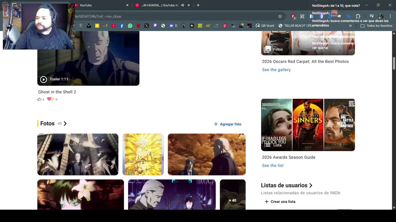Click 2026 Oscars Red Carpet headline
Viewport: 396px width, 222px height.
click(x=305, y=61)
